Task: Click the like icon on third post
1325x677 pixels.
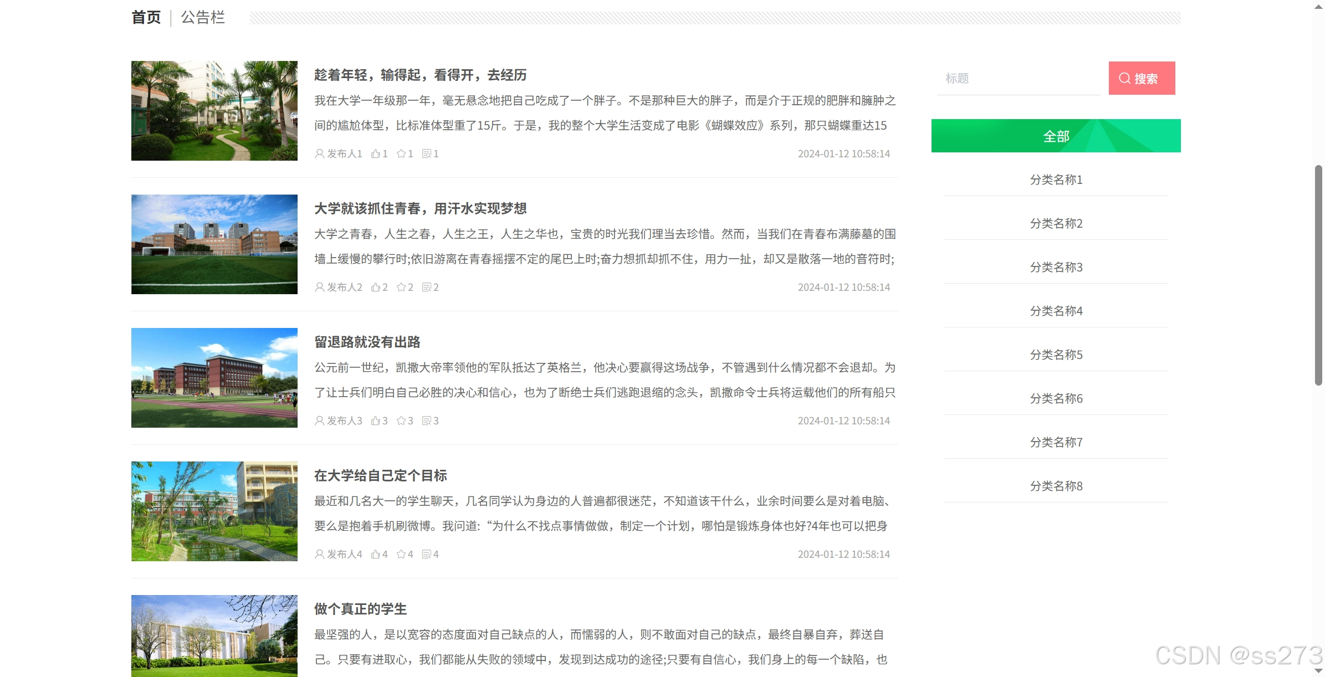Action: tap(376, 421)
